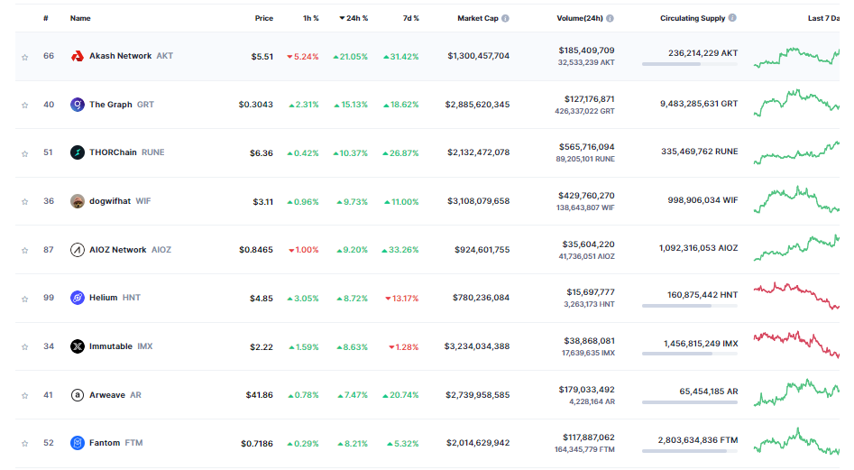This screenshot has height=470, width=854.
Task: Click Immutable market cap $3,234,034,388
Action: coord(477,346)
